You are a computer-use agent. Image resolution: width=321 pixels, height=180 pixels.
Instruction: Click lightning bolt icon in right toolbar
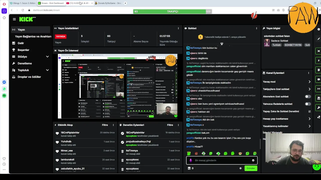[x=318, y=60]
